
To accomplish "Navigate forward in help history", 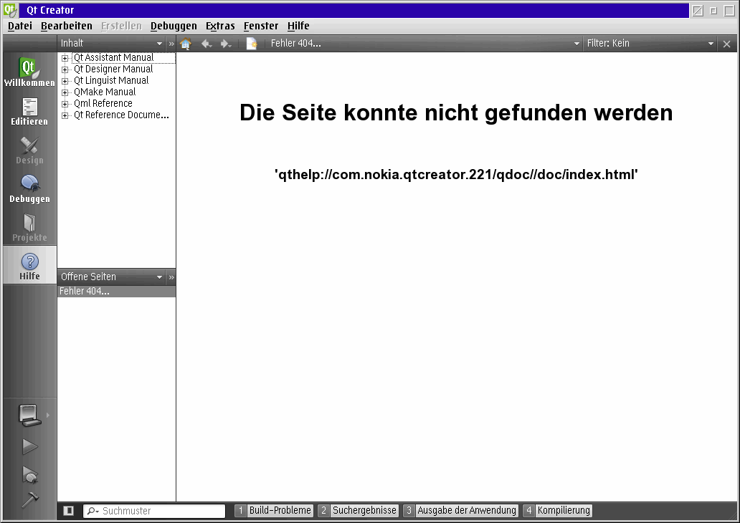I will 226,44.
